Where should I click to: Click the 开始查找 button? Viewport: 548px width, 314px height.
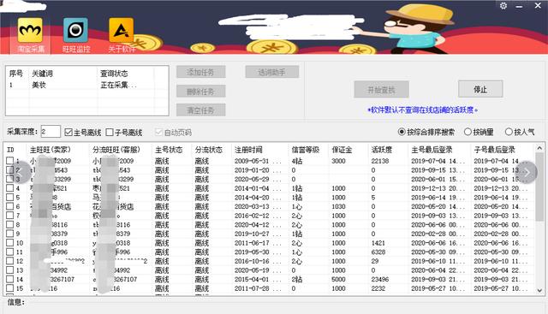pyautogui.click(x=381, y=90)
